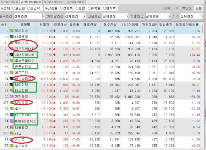This screenshot has height=150, width=206.
Task: Select the 래몽래인 stock name
Action: pos(21,127)
